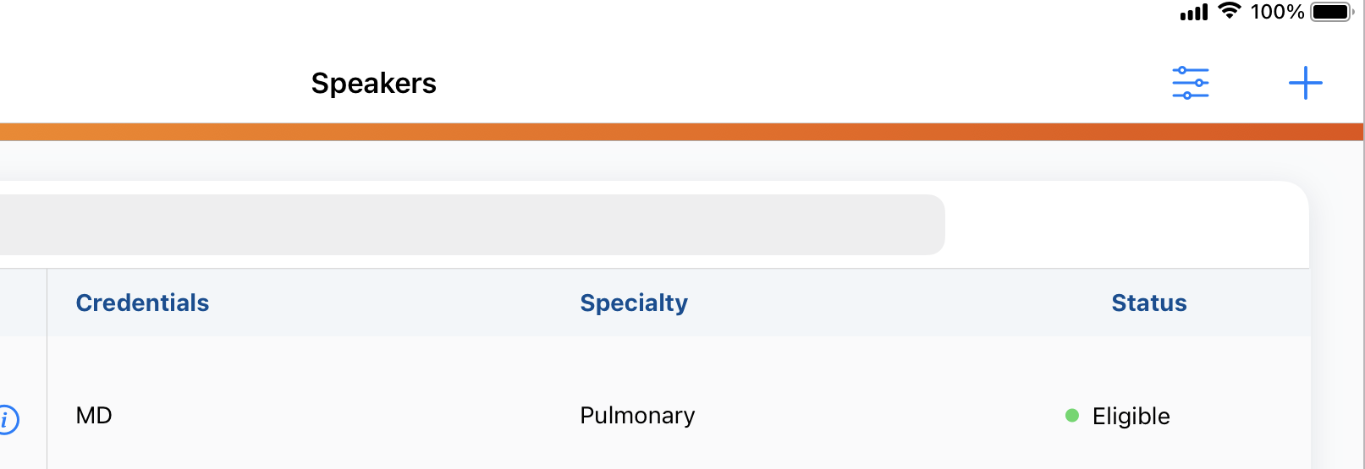Open the info icon beside the MD row
The image size is (1365, 469).
point(7,419)
